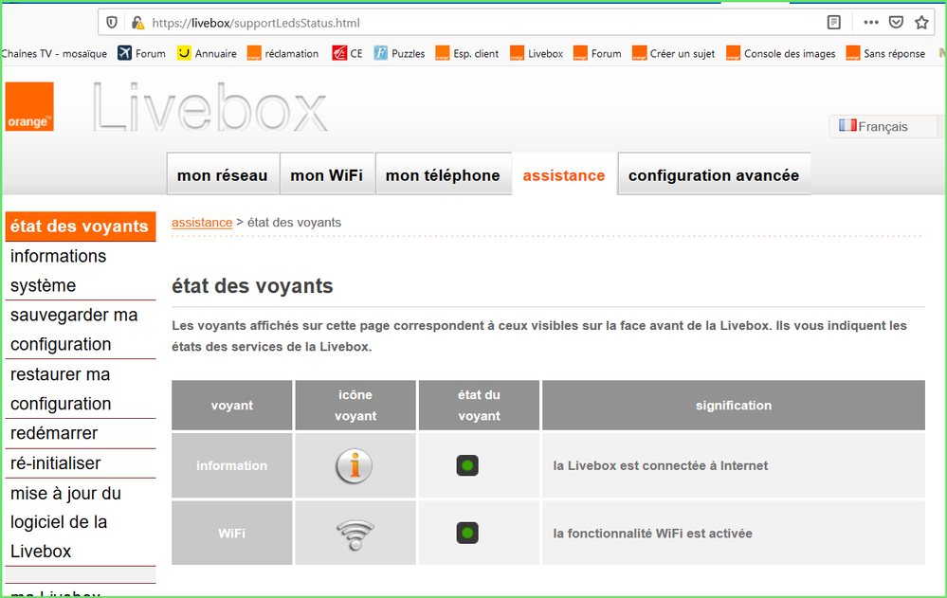Click the information voyant icon
Viewport: 947px width, 598px height.
355,465
